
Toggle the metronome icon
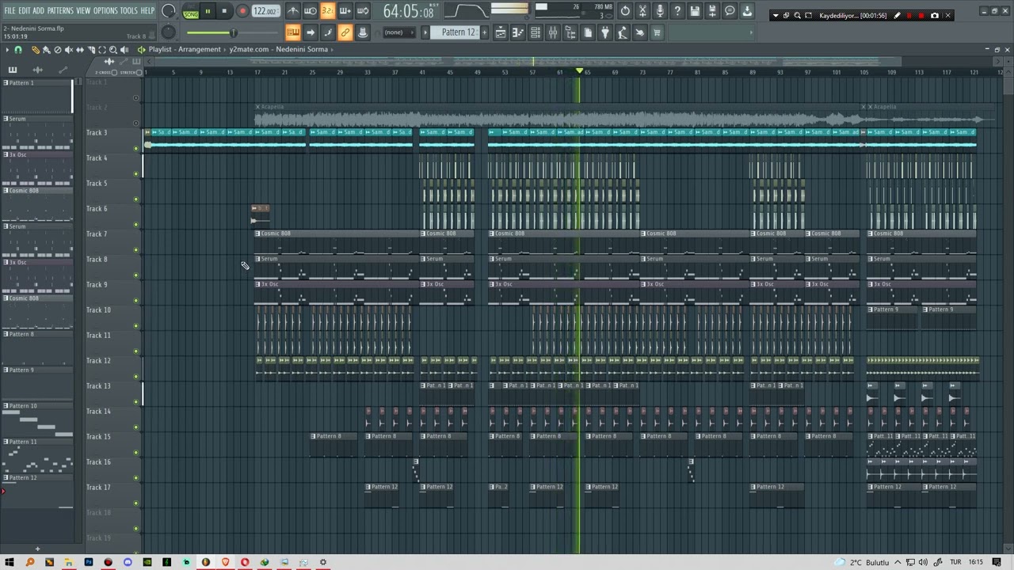coord(293,11)
